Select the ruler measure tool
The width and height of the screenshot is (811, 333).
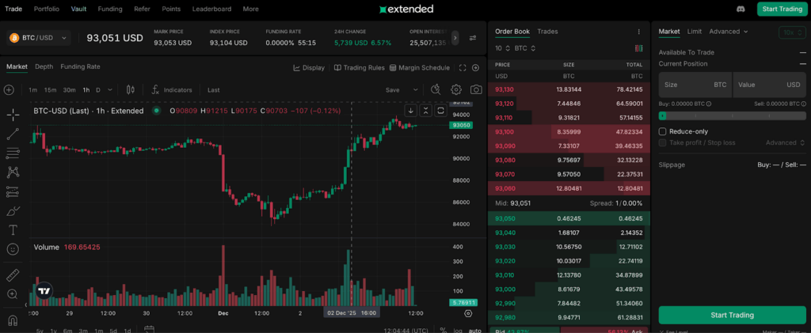(13, 275)
